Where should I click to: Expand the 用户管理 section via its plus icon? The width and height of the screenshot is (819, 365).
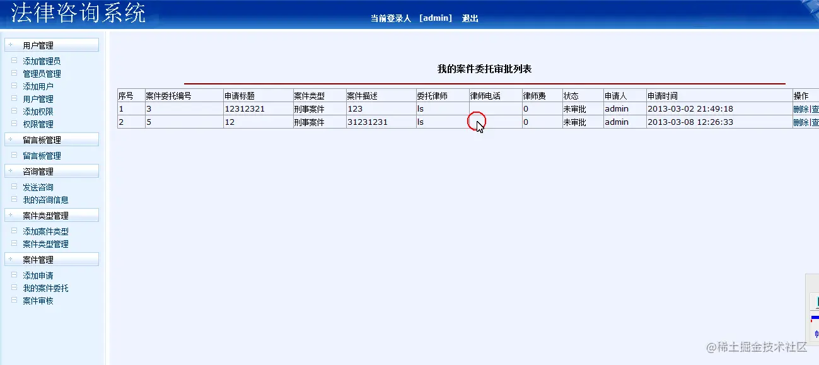coord(9,44)
